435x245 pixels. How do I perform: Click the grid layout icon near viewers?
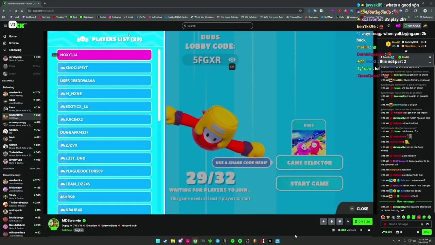pos(333,230)
